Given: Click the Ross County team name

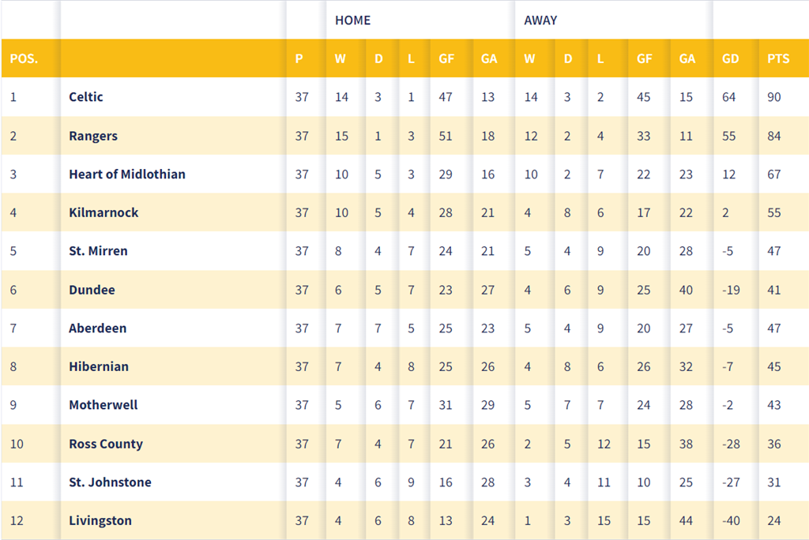Looking at the screenshot, I should [x=106, y=444].
